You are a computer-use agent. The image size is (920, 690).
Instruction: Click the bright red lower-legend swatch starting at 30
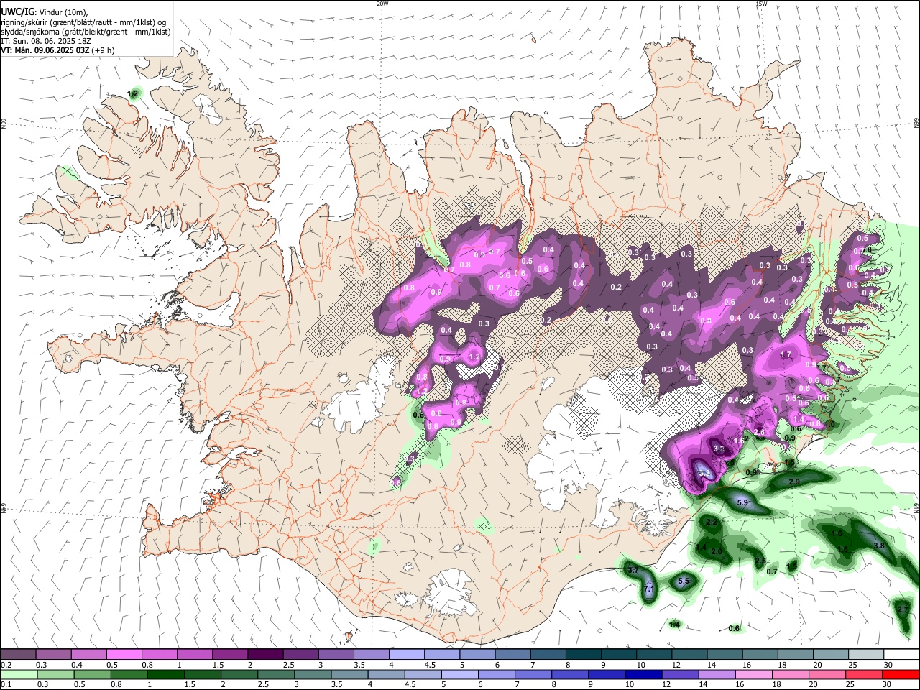900,674
